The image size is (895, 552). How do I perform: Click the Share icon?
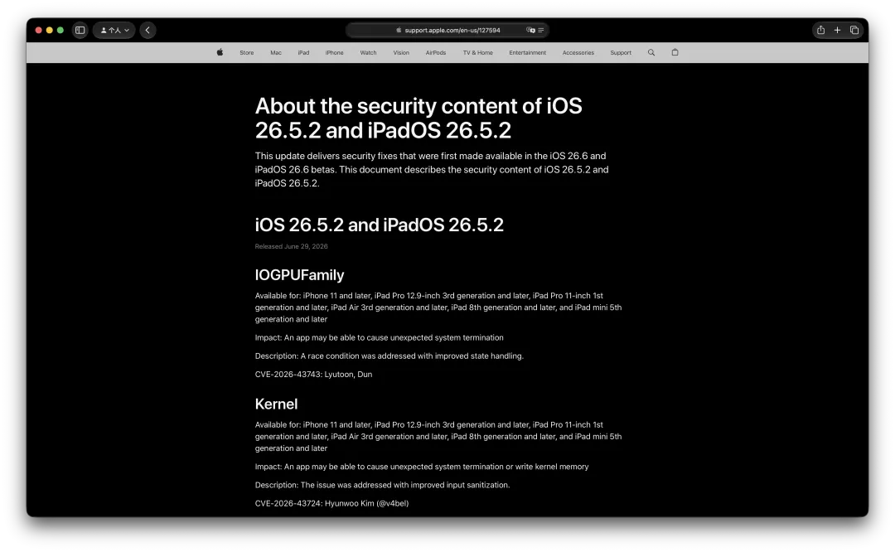pyautogui.click(x=820, y=31)
